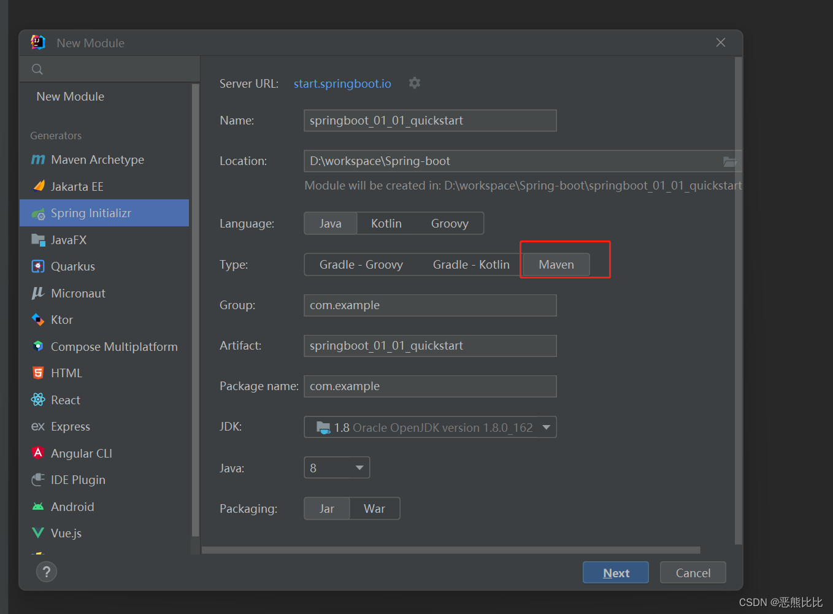
Task: Click the form panel vertical scrollbar
Action: pos(739,301)
